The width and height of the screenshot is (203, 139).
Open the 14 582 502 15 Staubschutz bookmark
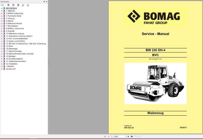click(26, 44)
